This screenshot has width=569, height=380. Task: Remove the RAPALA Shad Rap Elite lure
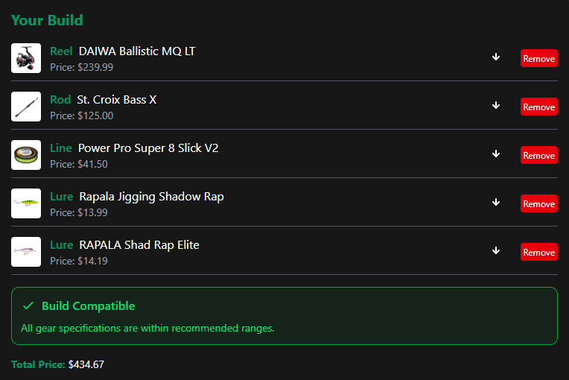pyautogui.click(x=538, y=252)
